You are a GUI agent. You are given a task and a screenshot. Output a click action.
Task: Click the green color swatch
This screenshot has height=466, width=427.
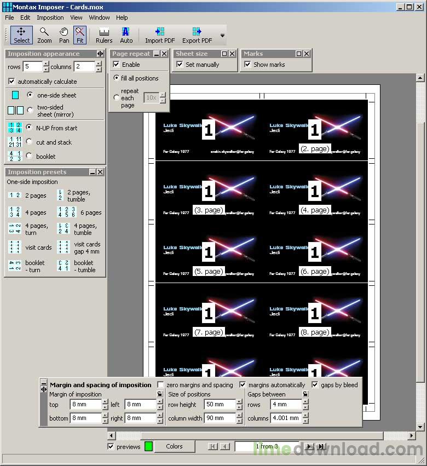point(148,446)
